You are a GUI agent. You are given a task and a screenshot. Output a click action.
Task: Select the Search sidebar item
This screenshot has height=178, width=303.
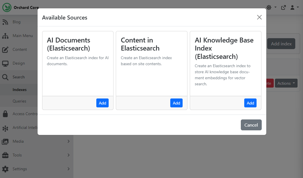[19, 77]
